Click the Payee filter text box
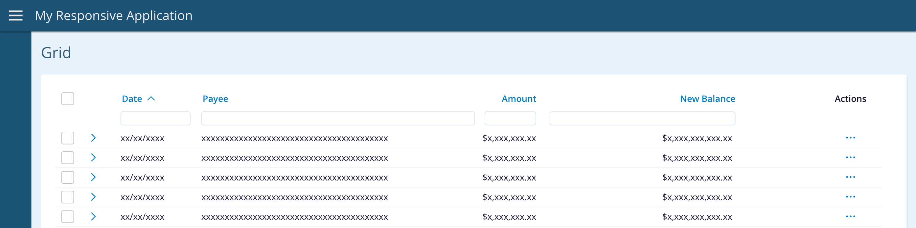This screenshot has height=228, width=916. pyautogui.click(x=338, y=119)
